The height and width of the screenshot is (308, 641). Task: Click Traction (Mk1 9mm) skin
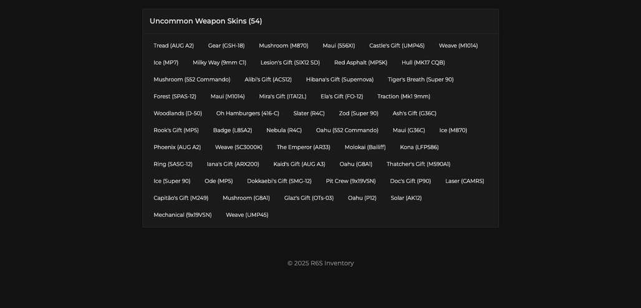point(404,97)
